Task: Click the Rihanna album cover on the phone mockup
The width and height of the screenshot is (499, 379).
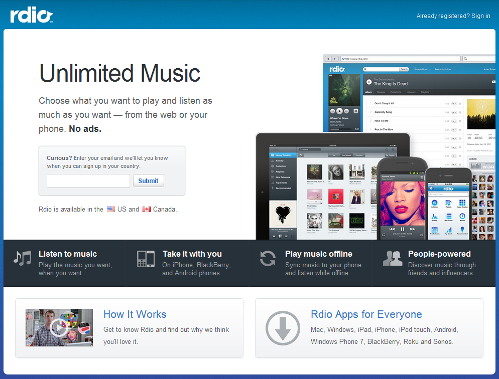Action: tap(402, 204)
